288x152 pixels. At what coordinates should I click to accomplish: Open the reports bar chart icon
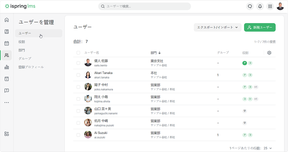pyautogui.click(x=7, y=67)
